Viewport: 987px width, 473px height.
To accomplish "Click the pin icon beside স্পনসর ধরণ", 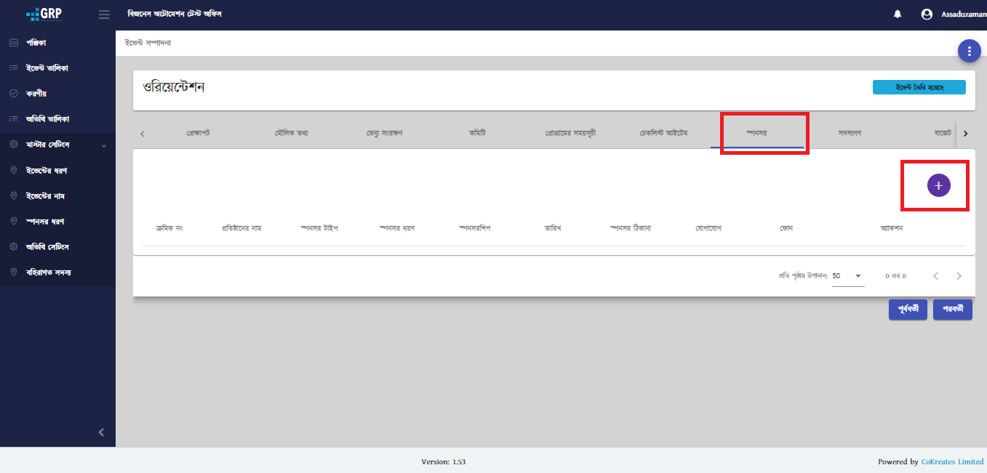I will (x=13, y=222).
